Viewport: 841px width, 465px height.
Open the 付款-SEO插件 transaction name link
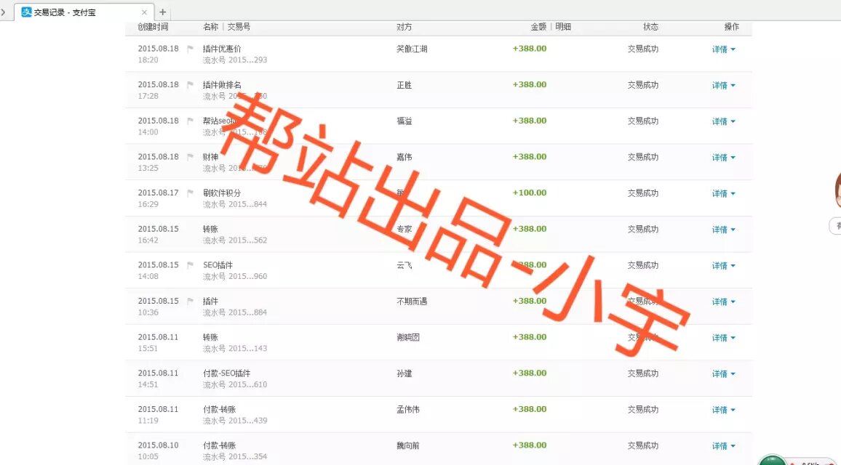pyautogui.click(x=226, y=373)
